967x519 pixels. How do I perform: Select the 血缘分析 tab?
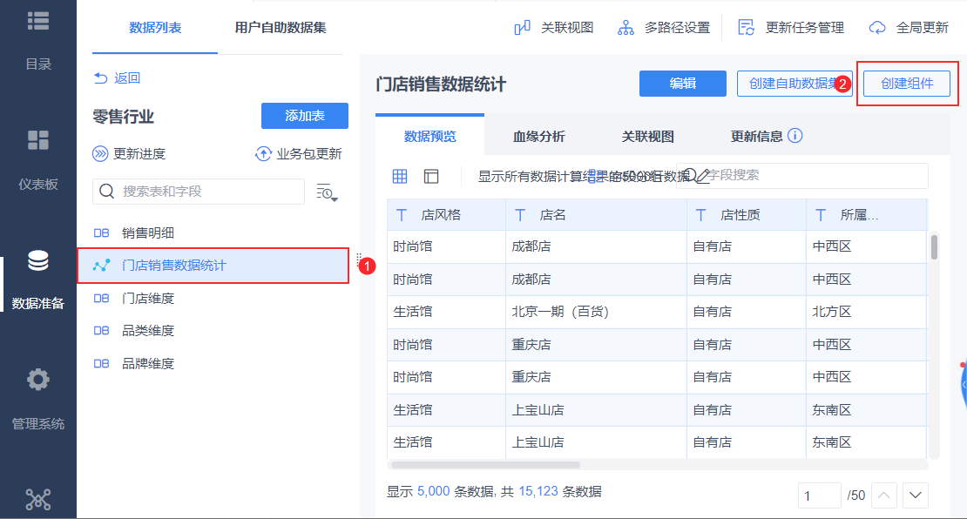[539, 136]
